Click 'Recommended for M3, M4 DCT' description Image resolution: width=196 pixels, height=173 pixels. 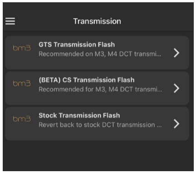coord(101,89)
